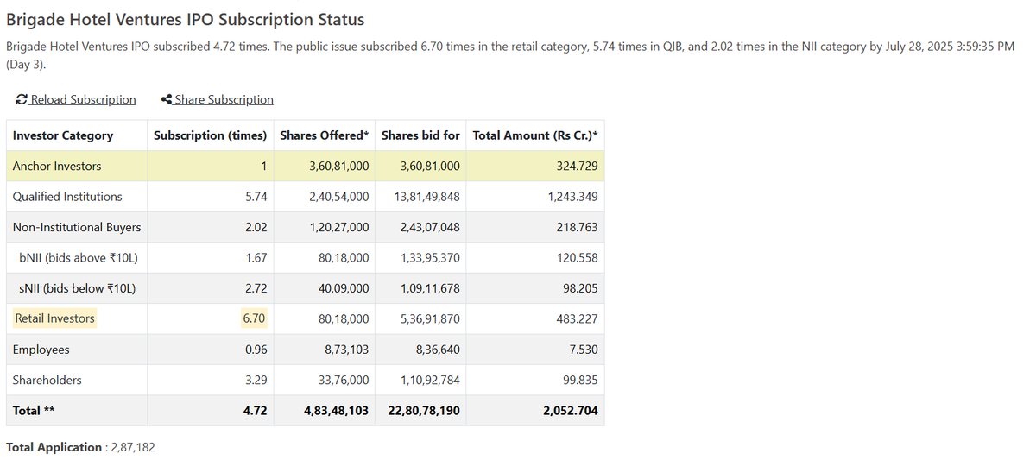
Task: Click the highlighted Retail Investors label
Action: 54,318
